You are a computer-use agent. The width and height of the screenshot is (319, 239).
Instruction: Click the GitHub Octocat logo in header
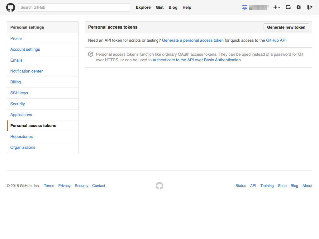(11, 7)
